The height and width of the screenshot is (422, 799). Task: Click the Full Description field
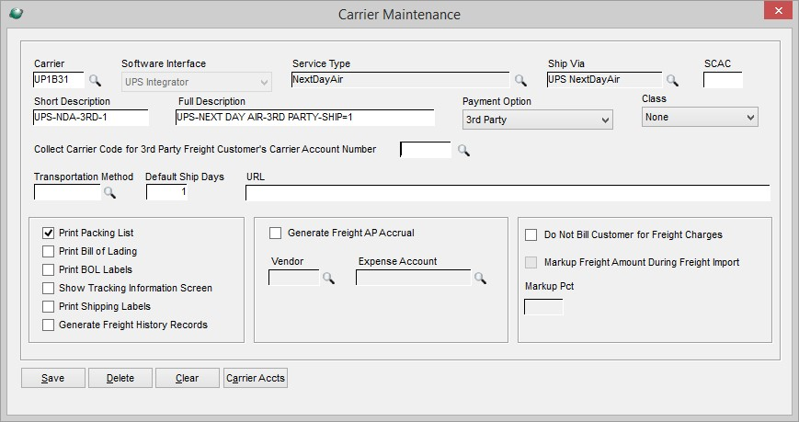click(x=305, y=118)
